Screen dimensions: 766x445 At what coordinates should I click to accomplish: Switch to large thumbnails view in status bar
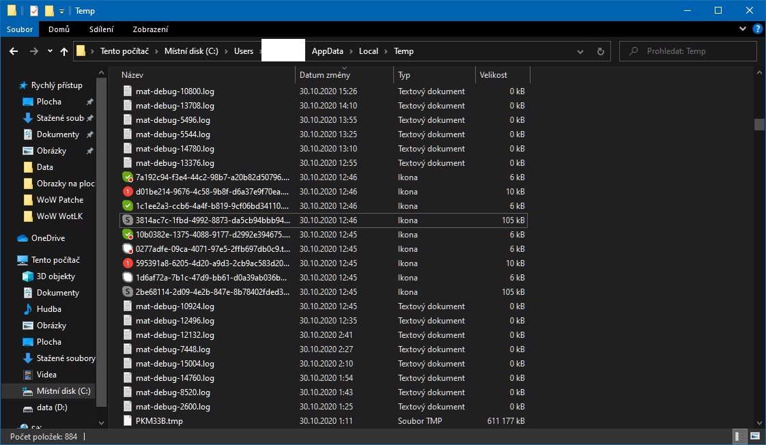point(756,435)
